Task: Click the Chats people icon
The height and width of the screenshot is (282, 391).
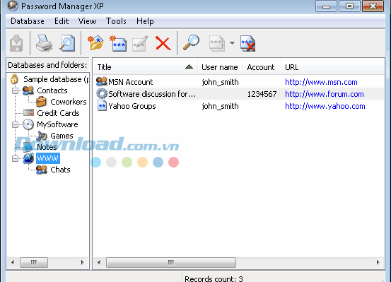Action: coord(42,170)
